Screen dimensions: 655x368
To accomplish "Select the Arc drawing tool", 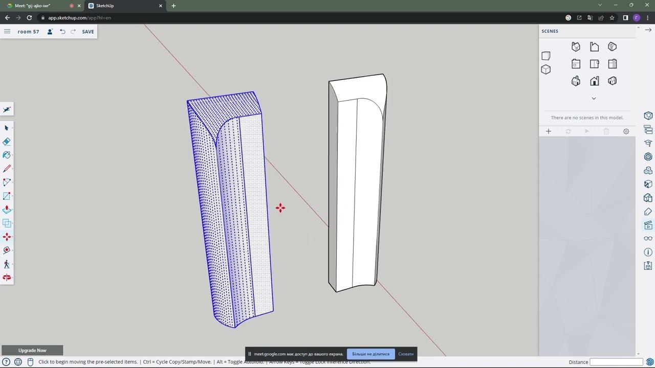I will click(7, 182).
